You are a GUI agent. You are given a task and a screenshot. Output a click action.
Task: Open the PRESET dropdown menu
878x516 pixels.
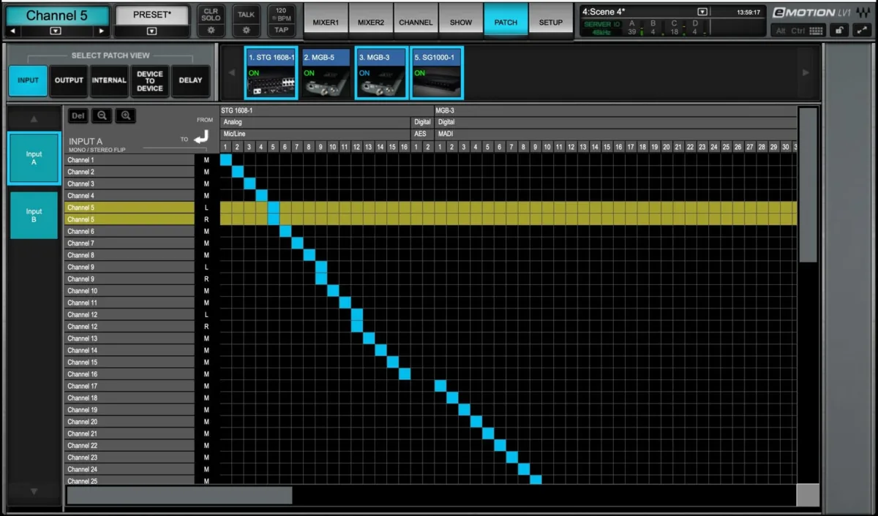click(151, 31)
